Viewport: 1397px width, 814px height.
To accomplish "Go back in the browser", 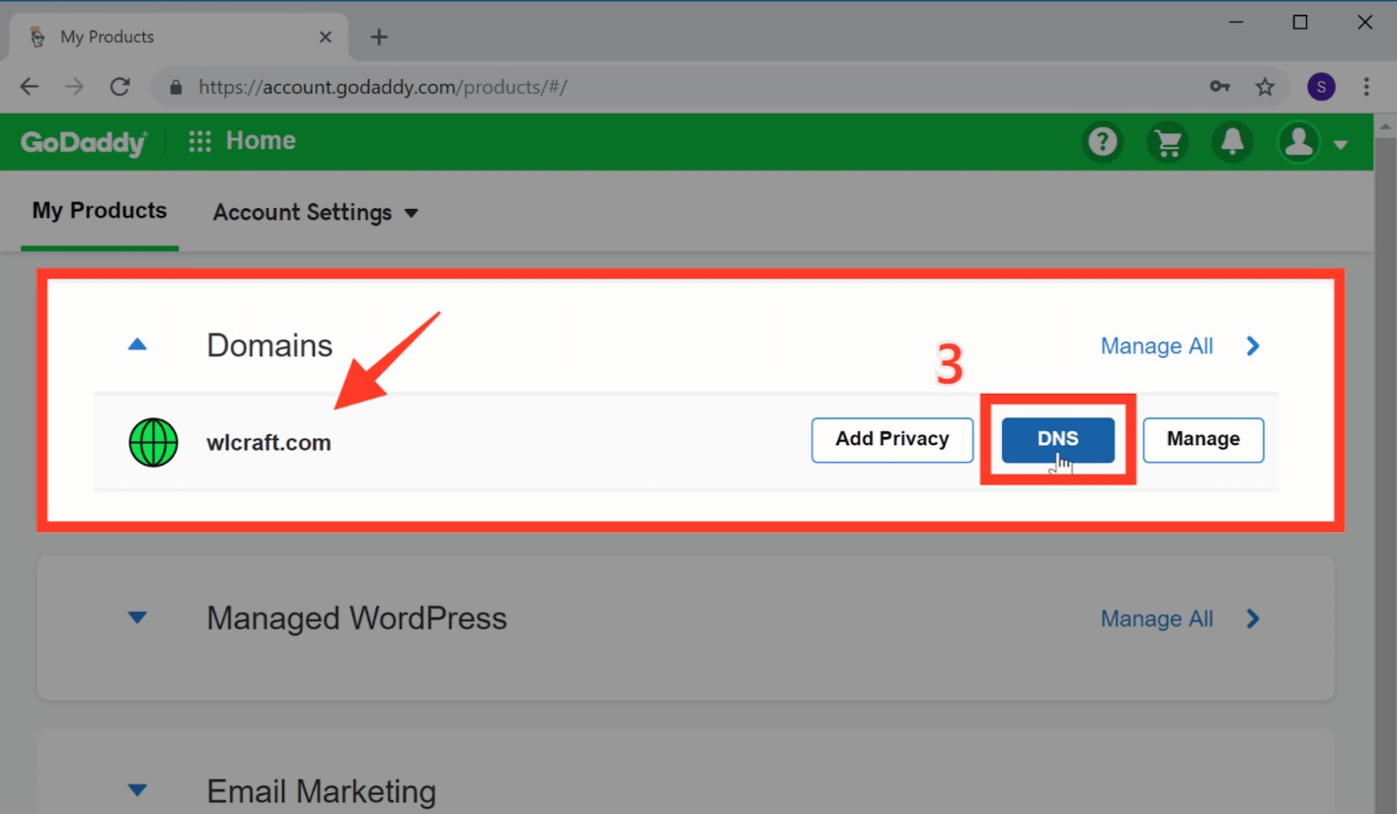I will tap(30, 87).
